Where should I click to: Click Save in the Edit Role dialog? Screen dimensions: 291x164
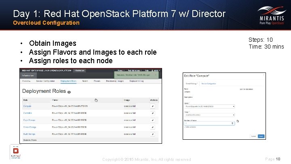261,136
